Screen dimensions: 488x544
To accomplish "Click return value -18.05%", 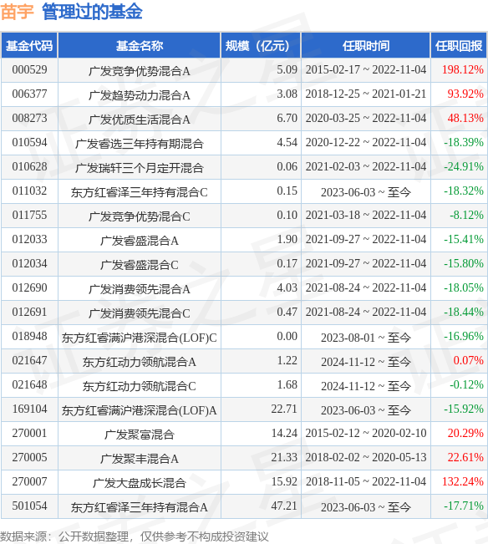I will (464, 288).
